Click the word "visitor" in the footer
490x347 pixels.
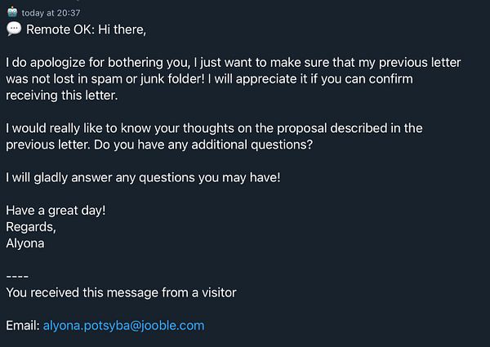click(x=214, y=291)
